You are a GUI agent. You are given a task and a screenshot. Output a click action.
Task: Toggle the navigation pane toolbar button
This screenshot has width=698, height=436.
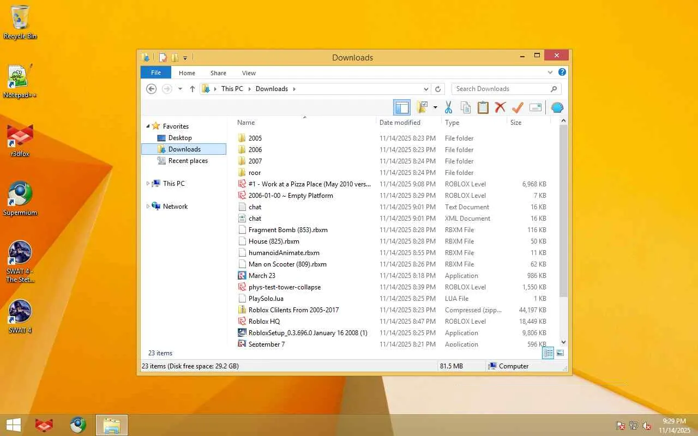(x=402, y=107)
